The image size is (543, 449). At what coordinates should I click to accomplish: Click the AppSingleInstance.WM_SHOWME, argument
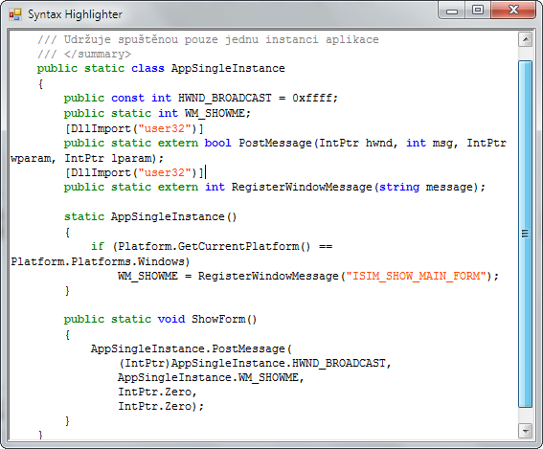click(x=211, y=377)
